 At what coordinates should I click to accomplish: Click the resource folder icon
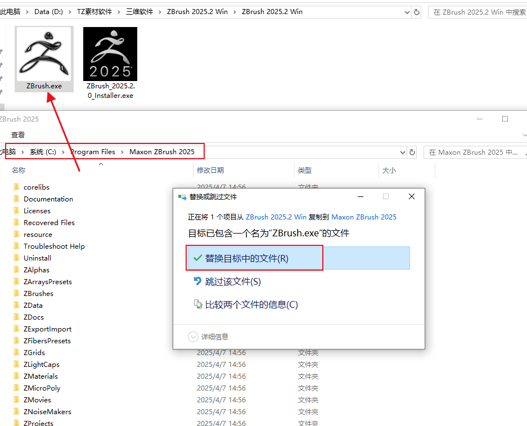(16, 234)
